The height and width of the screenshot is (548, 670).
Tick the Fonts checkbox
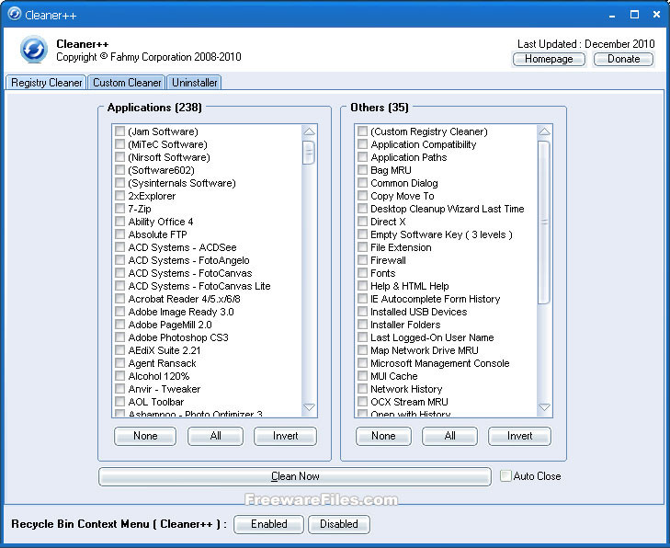[x=362, y=273]
